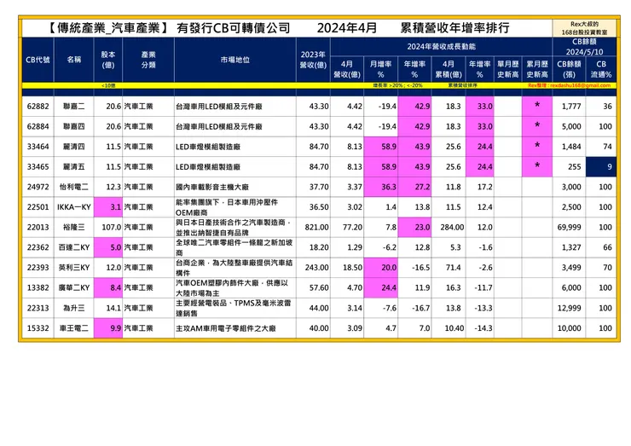
Task: Click CB code 22501
Action: [38, 207]
